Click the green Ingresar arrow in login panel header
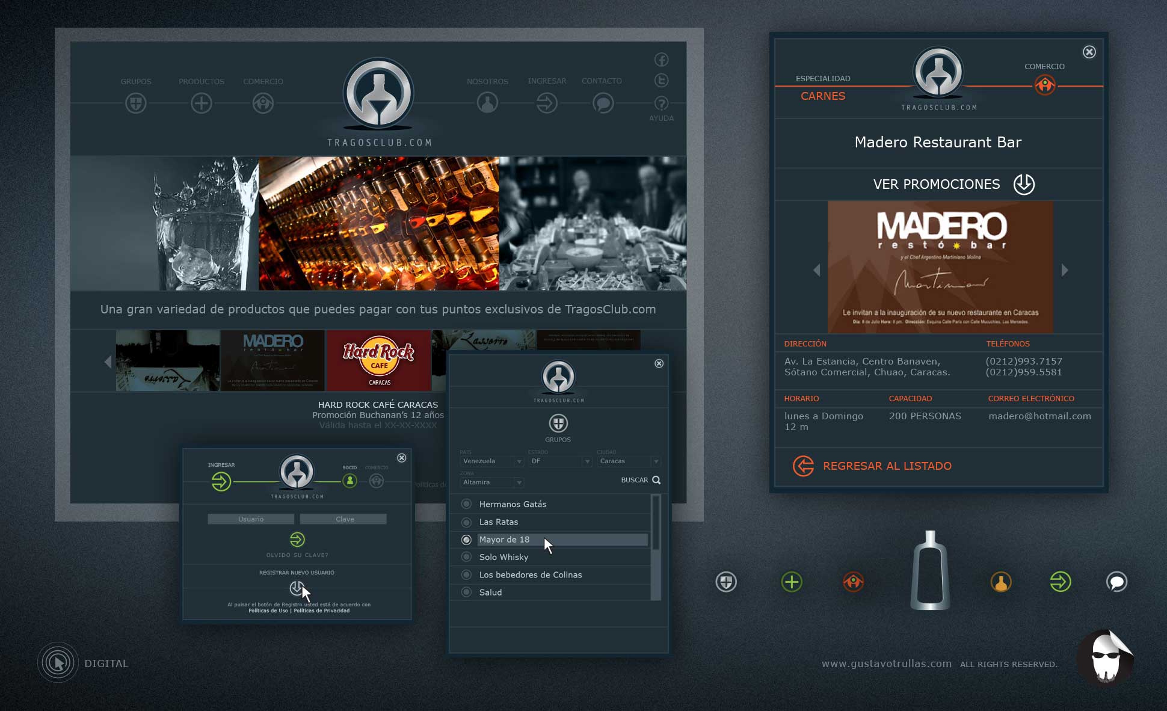Viewport: 1167px width, 711px height. pos(221,481)
